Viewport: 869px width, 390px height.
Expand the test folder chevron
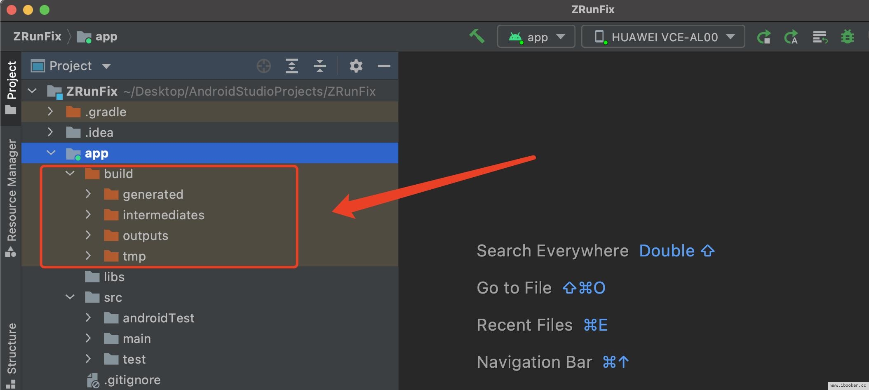[88, 359]
